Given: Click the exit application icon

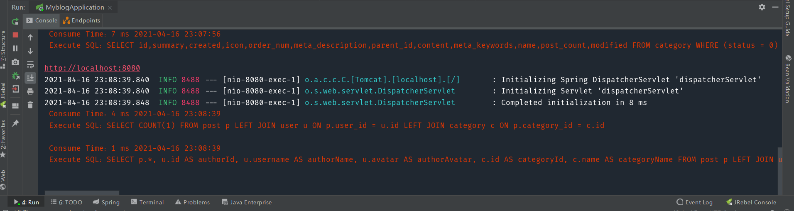Looking at the screenshot, I should [x=15, y=89].
